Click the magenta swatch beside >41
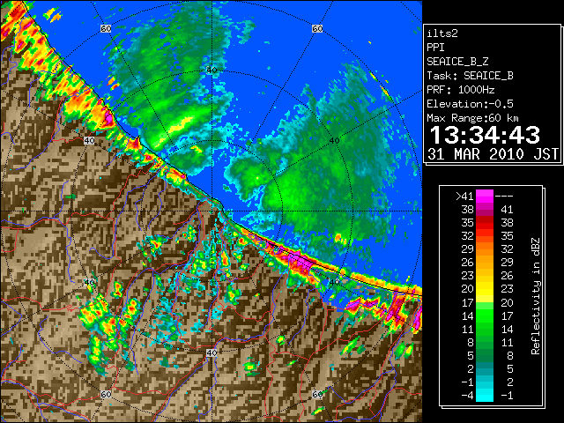564x423 pixels. (485, 197)
